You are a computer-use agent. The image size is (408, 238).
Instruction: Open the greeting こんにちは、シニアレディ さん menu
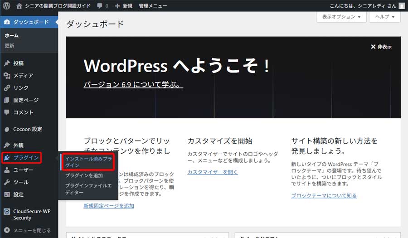coord(363,6)
